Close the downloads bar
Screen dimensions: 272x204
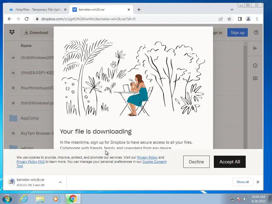click(258, 182)
